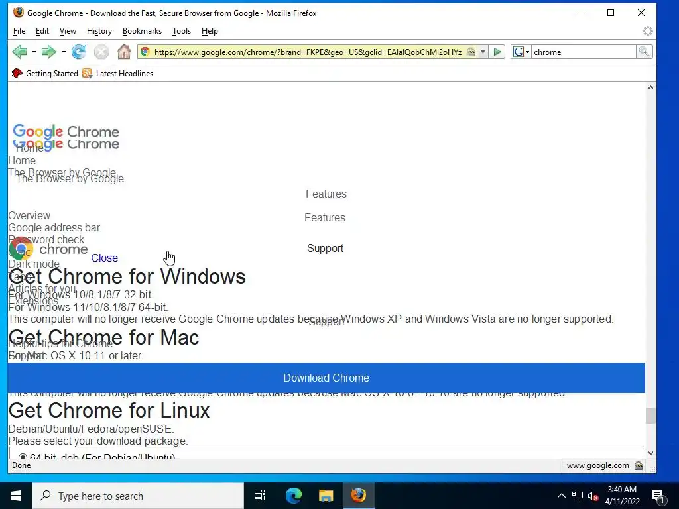Click the Chrome logo icon beside 'chrome'
The height and width of the screenshot is (509, 679).
click(x=21, y=249)
